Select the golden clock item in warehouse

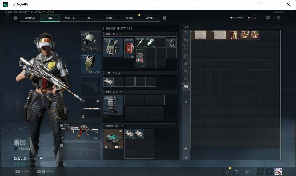click(235, 35)
